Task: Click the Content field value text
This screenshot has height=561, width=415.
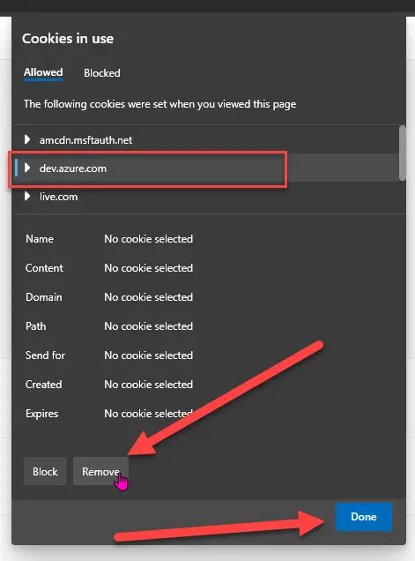Action: (x=148, y=267)
